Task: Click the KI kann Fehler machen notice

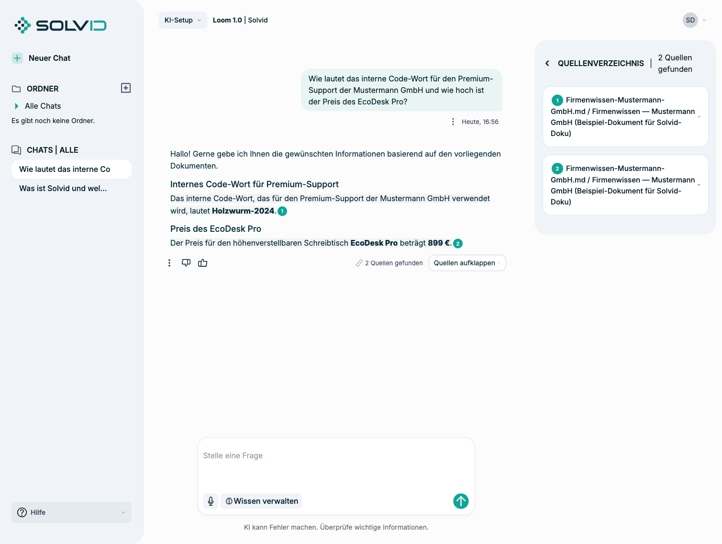Action: click(336, 527)
